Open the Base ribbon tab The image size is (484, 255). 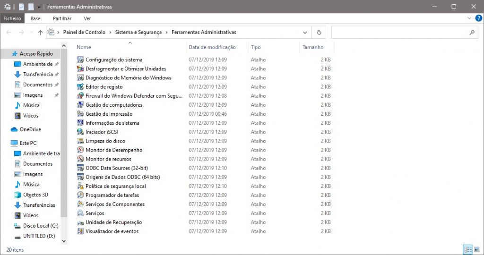[35, 18]
